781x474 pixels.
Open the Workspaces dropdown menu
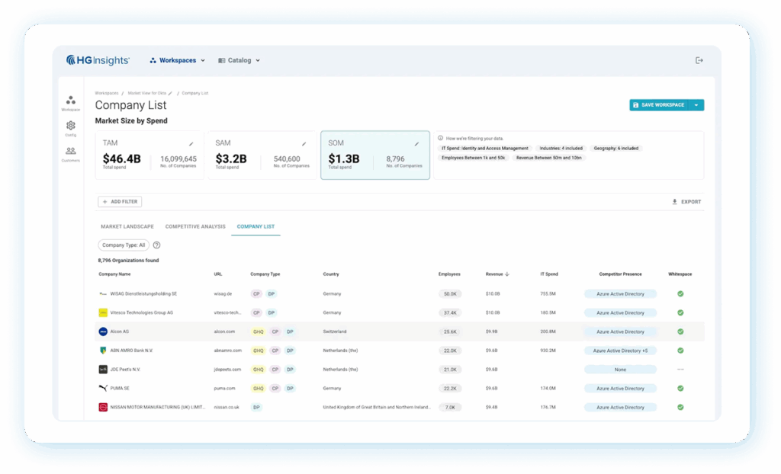pyautogui.click(x=178, y=60)
